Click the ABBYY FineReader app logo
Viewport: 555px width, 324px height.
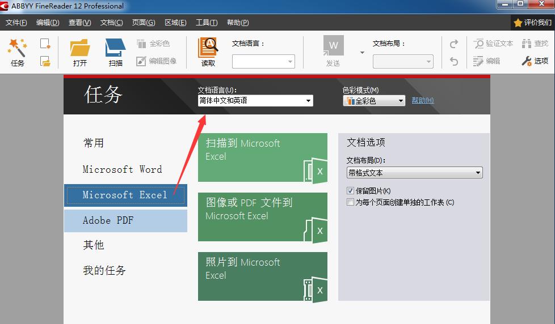point(4,6)
